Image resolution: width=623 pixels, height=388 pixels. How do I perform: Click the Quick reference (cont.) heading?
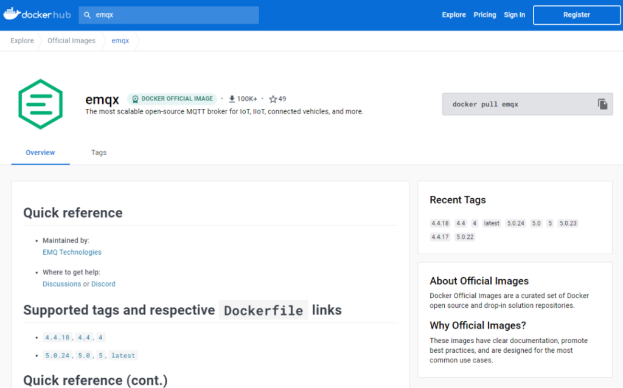[x=96, y=380]
